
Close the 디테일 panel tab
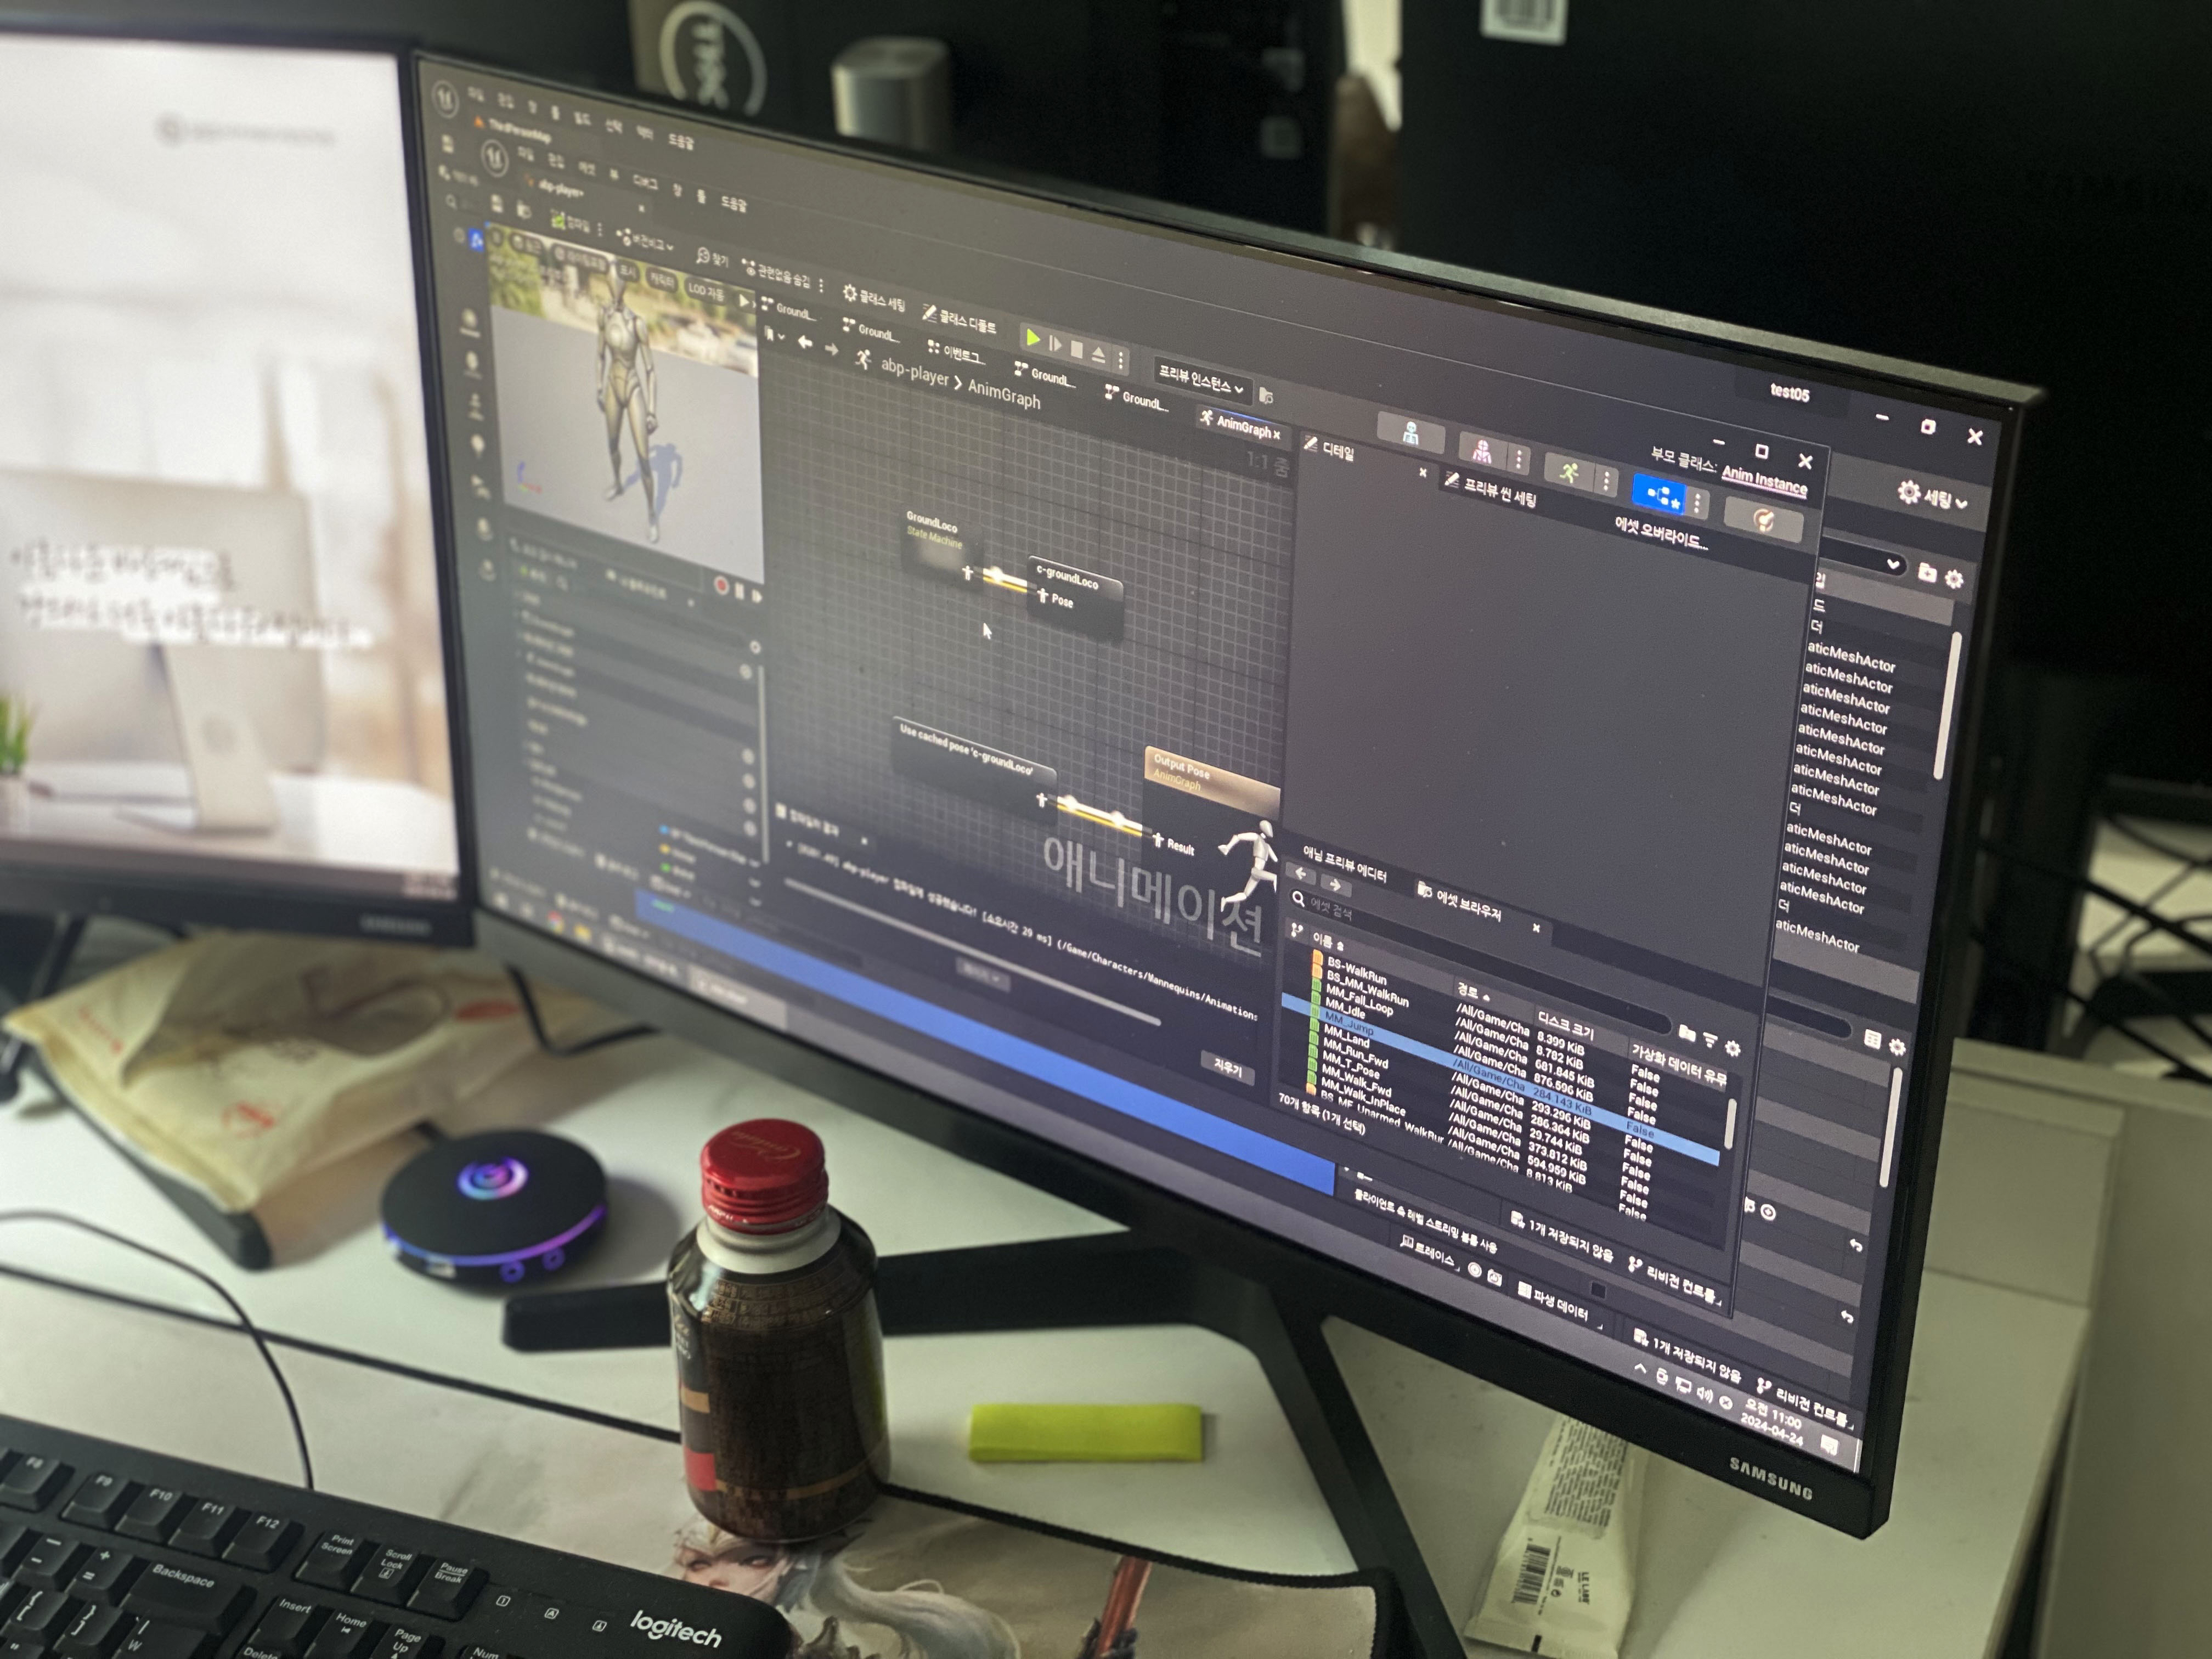(1423, 472)
